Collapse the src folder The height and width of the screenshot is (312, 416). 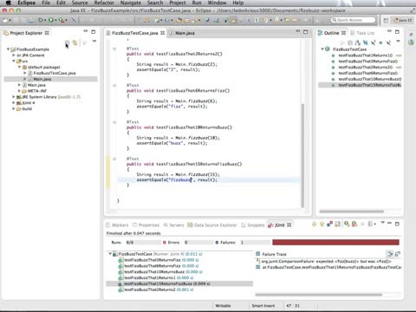(14, 61)
